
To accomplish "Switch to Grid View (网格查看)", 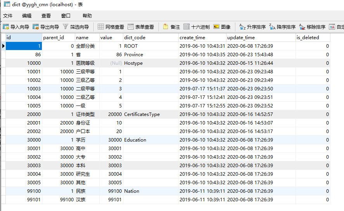I will [x=111, y=27].
